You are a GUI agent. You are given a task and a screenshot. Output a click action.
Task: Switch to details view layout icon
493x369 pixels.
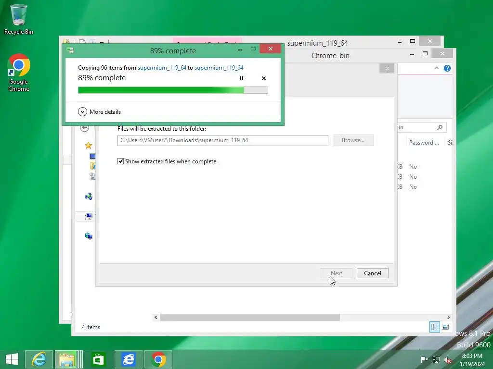coord(435,327)
